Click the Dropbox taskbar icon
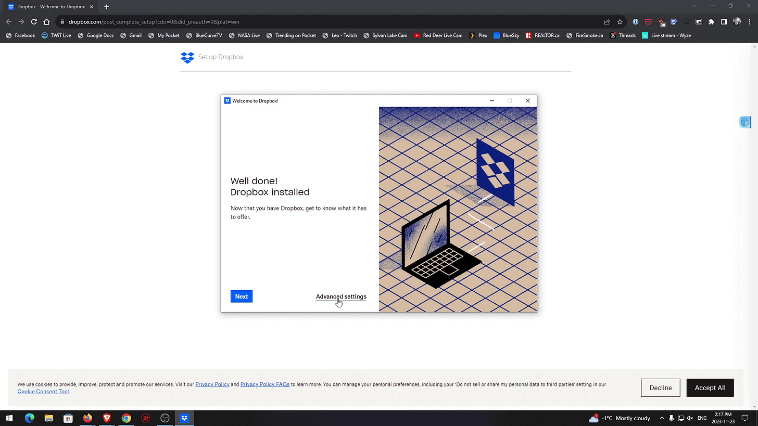 (184, 418)
